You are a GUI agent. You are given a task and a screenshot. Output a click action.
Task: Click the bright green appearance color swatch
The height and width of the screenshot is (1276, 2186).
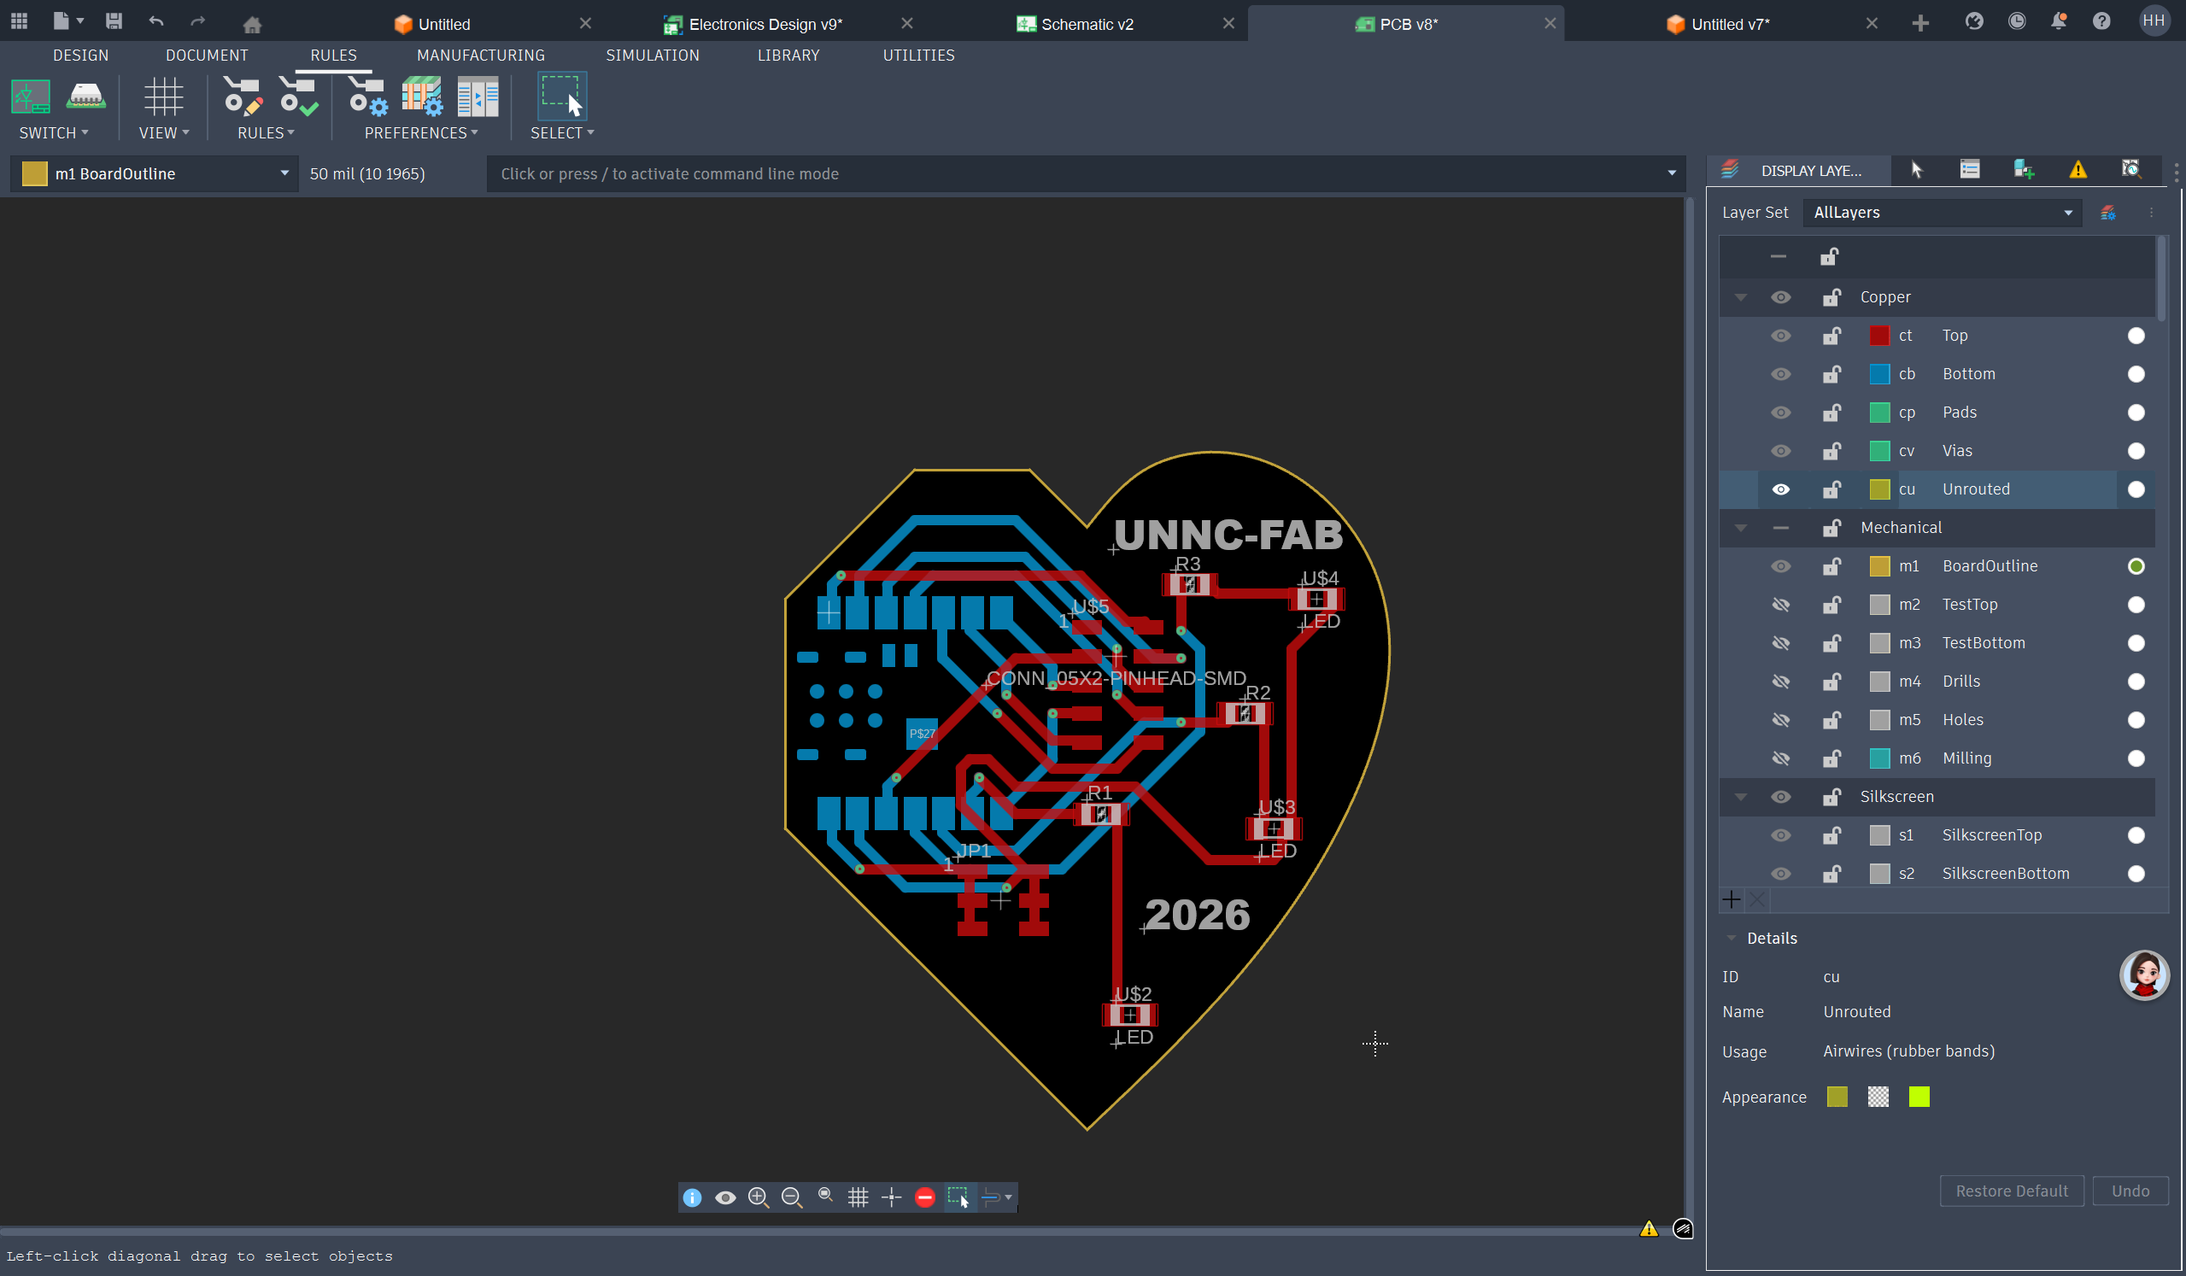click(1919, 1097)
